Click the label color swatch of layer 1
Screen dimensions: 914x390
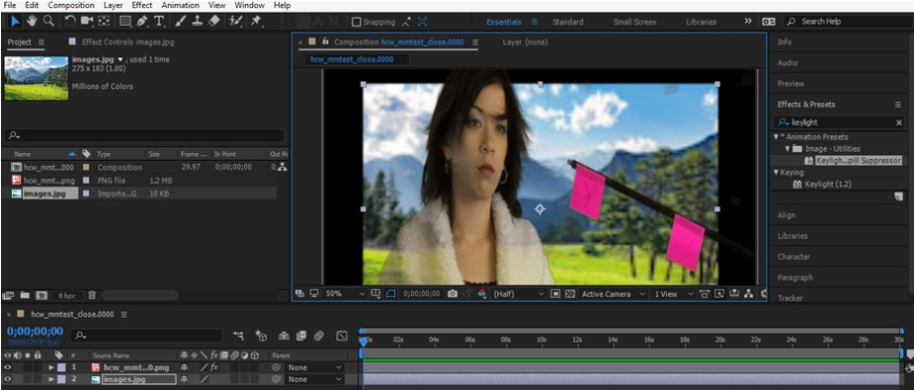click(x=62, y=367)
